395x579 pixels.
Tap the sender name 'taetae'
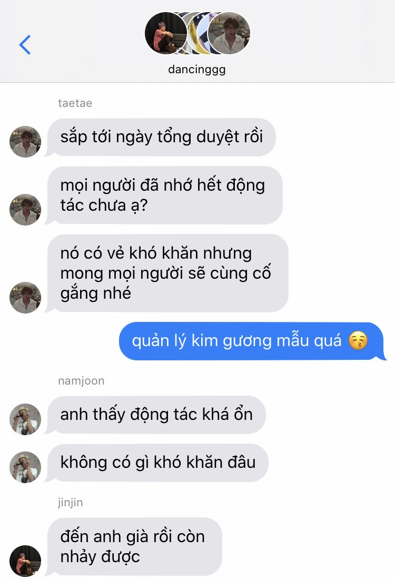[x=75, y=103]
